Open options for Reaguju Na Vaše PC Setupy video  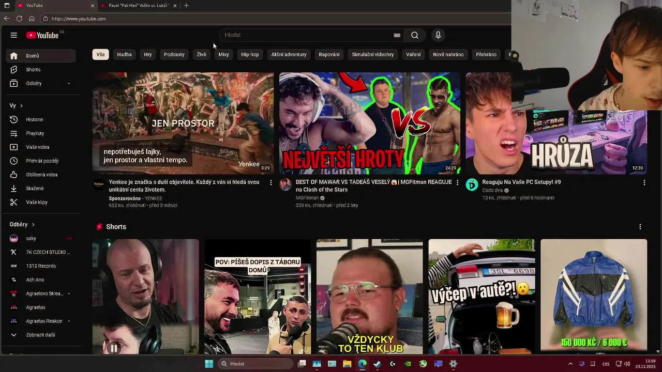[x=644, y=182]
